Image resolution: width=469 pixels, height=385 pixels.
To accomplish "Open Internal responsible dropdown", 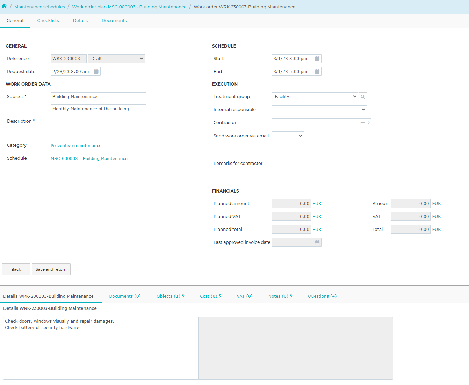I will [319, 110].
